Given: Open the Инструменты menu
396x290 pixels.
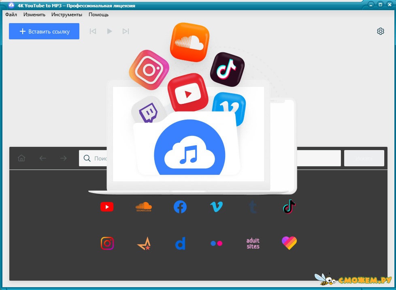Looking at the screenshot, I should 67,15.
